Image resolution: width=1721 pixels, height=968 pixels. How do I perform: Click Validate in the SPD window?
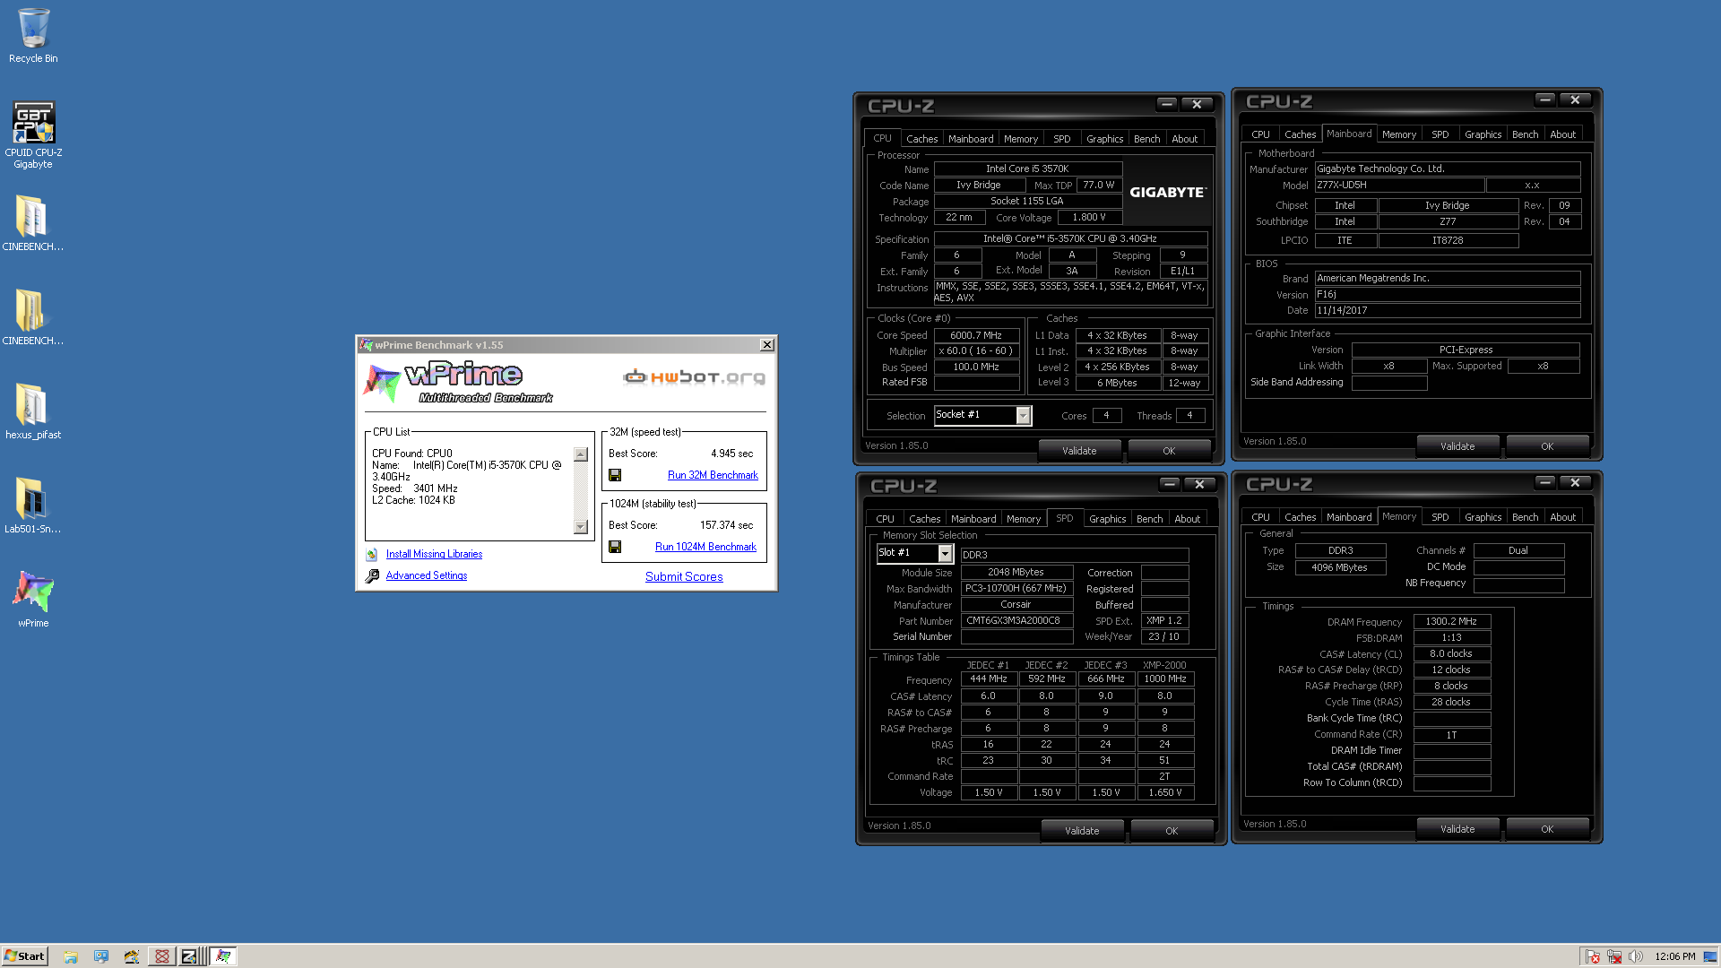tap(1082, 831)
